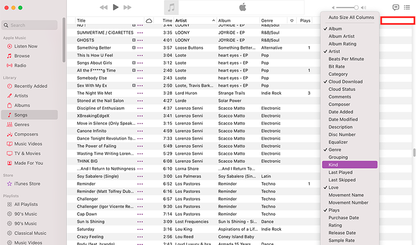Enable Bit Rate column
This screenshot has height=245, width=416.
tap(349, 67)
